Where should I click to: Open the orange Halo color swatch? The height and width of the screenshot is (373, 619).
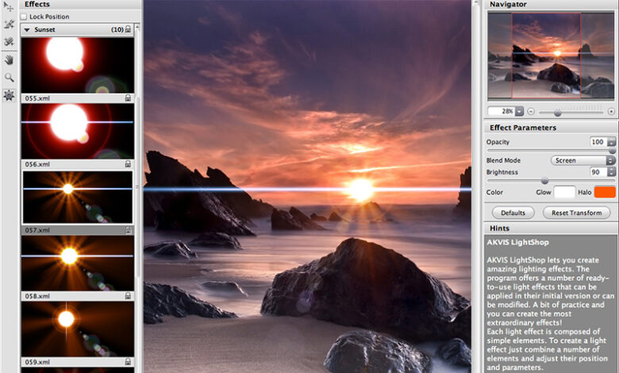pyautogui.click(x=605, y=192)
